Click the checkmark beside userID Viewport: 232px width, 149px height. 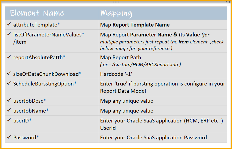[x=9, y=120]
